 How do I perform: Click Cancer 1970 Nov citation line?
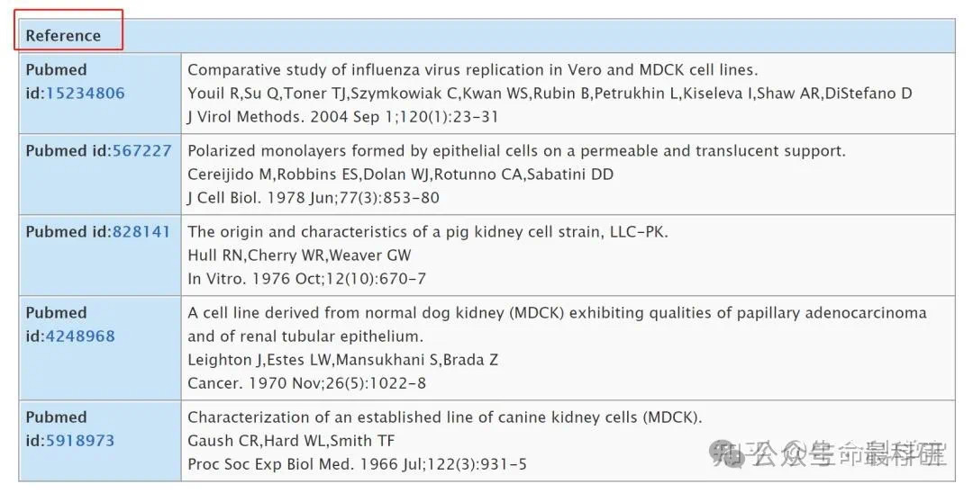[x=306, y=383]
